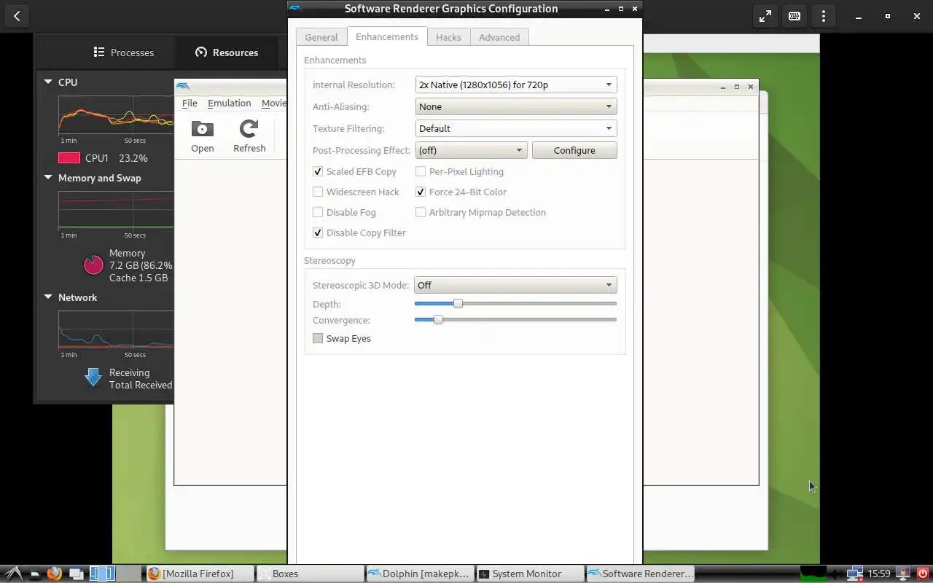Toggle fullscreen in the Boxes header
Screen dimensions: 933x583
765,16
